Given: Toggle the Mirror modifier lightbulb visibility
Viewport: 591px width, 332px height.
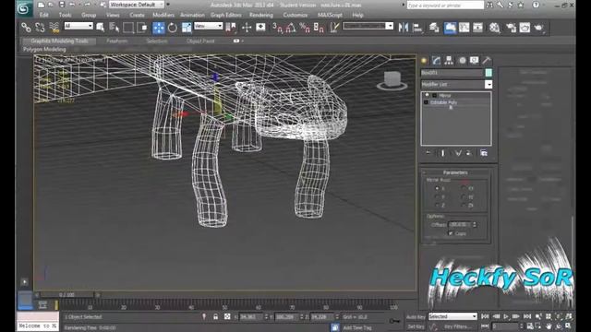Looking at the screenshot, I should [x=427, y=96].
